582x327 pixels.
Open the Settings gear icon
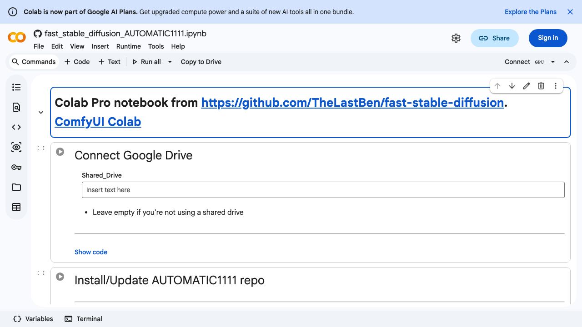(x=456, y=38)
